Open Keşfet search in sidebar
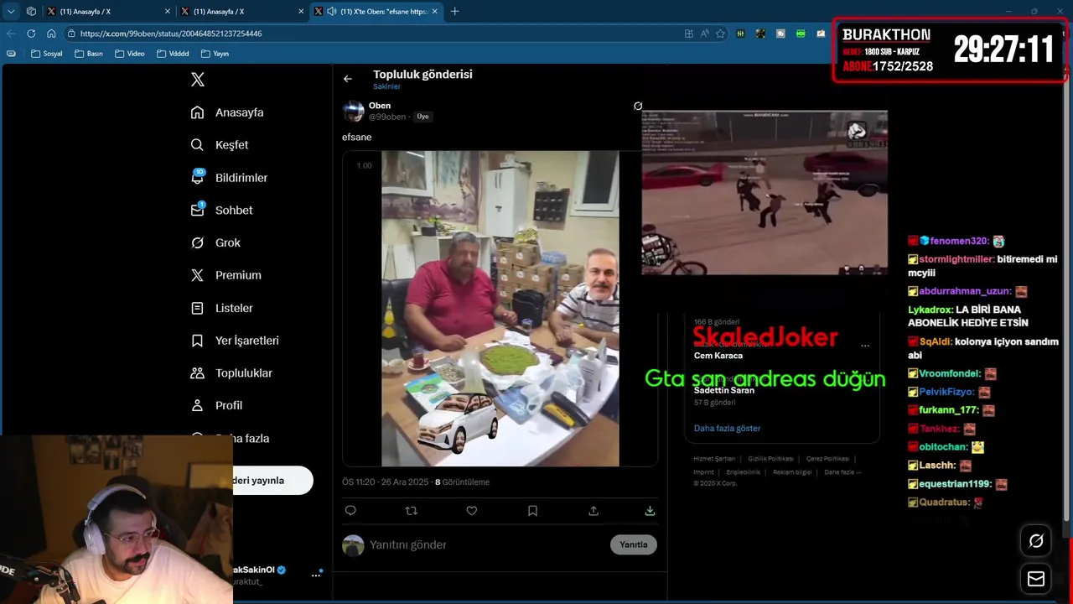Image resolution: width=1073 pixels, height=604 pixels. pos(220,145)
